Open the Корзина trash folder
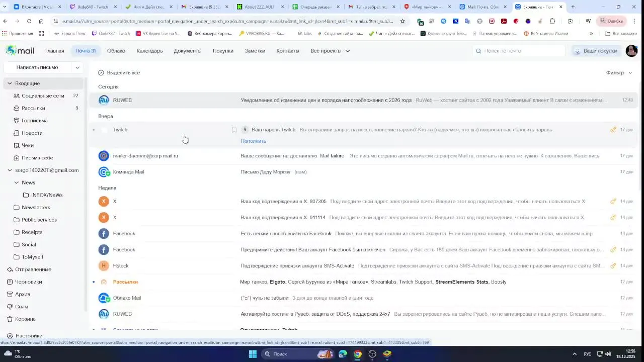The image size is (644, 362). [x=25, y=319]
